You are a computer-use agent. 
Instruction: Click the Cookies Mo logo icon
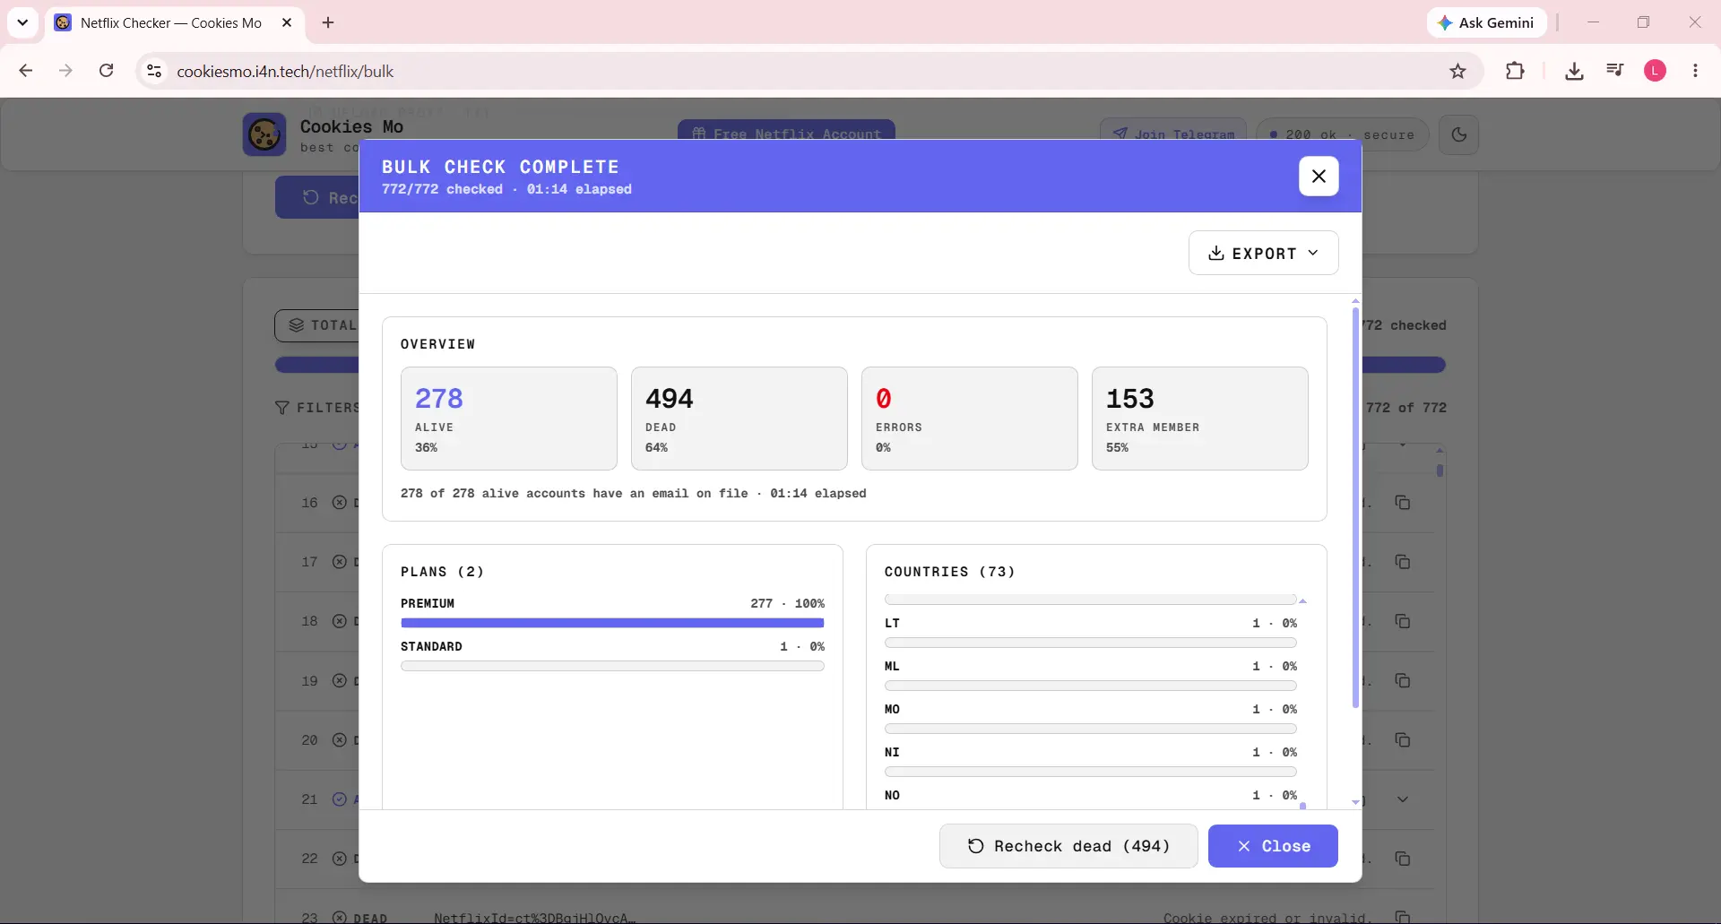tap(264, 134)
